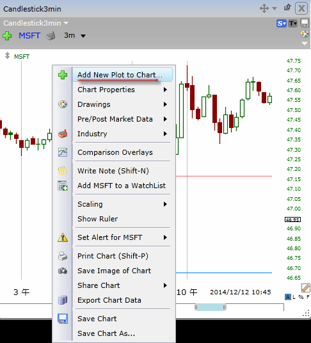Select the L logarithmic scale button
Screen dimensions: 311x343
click(x=294, y=297)
